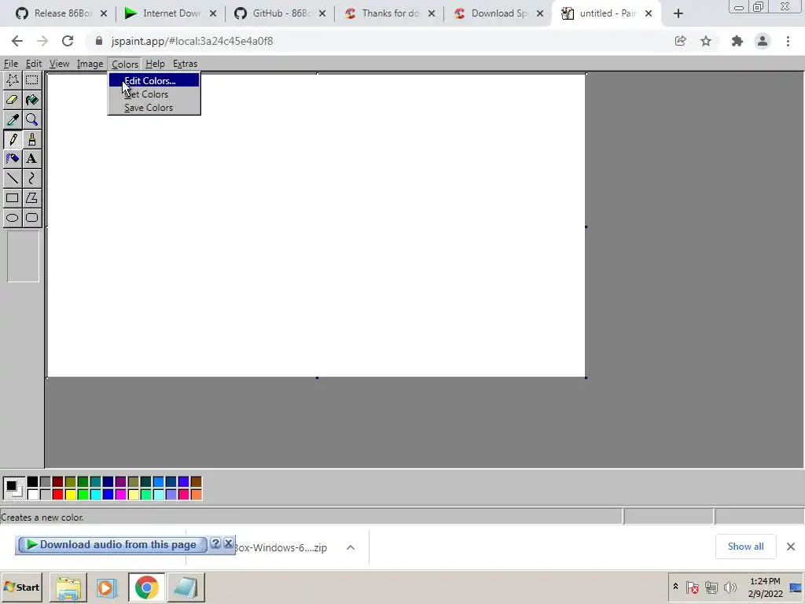
Task: Pick the cyan palette swatch
Action: point(95,495)
